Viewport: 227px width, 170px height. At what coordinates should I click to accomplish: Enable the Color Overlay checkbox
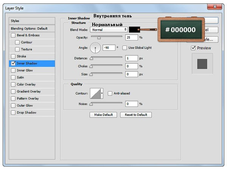coord(13,84)
